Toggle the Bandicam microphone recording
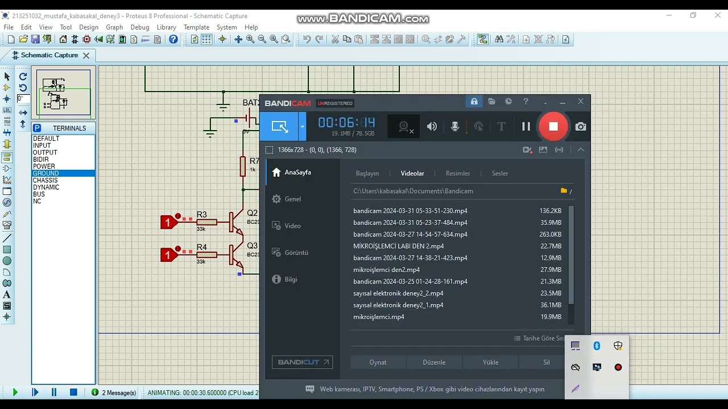728x409 pixels. click(455, 127)
